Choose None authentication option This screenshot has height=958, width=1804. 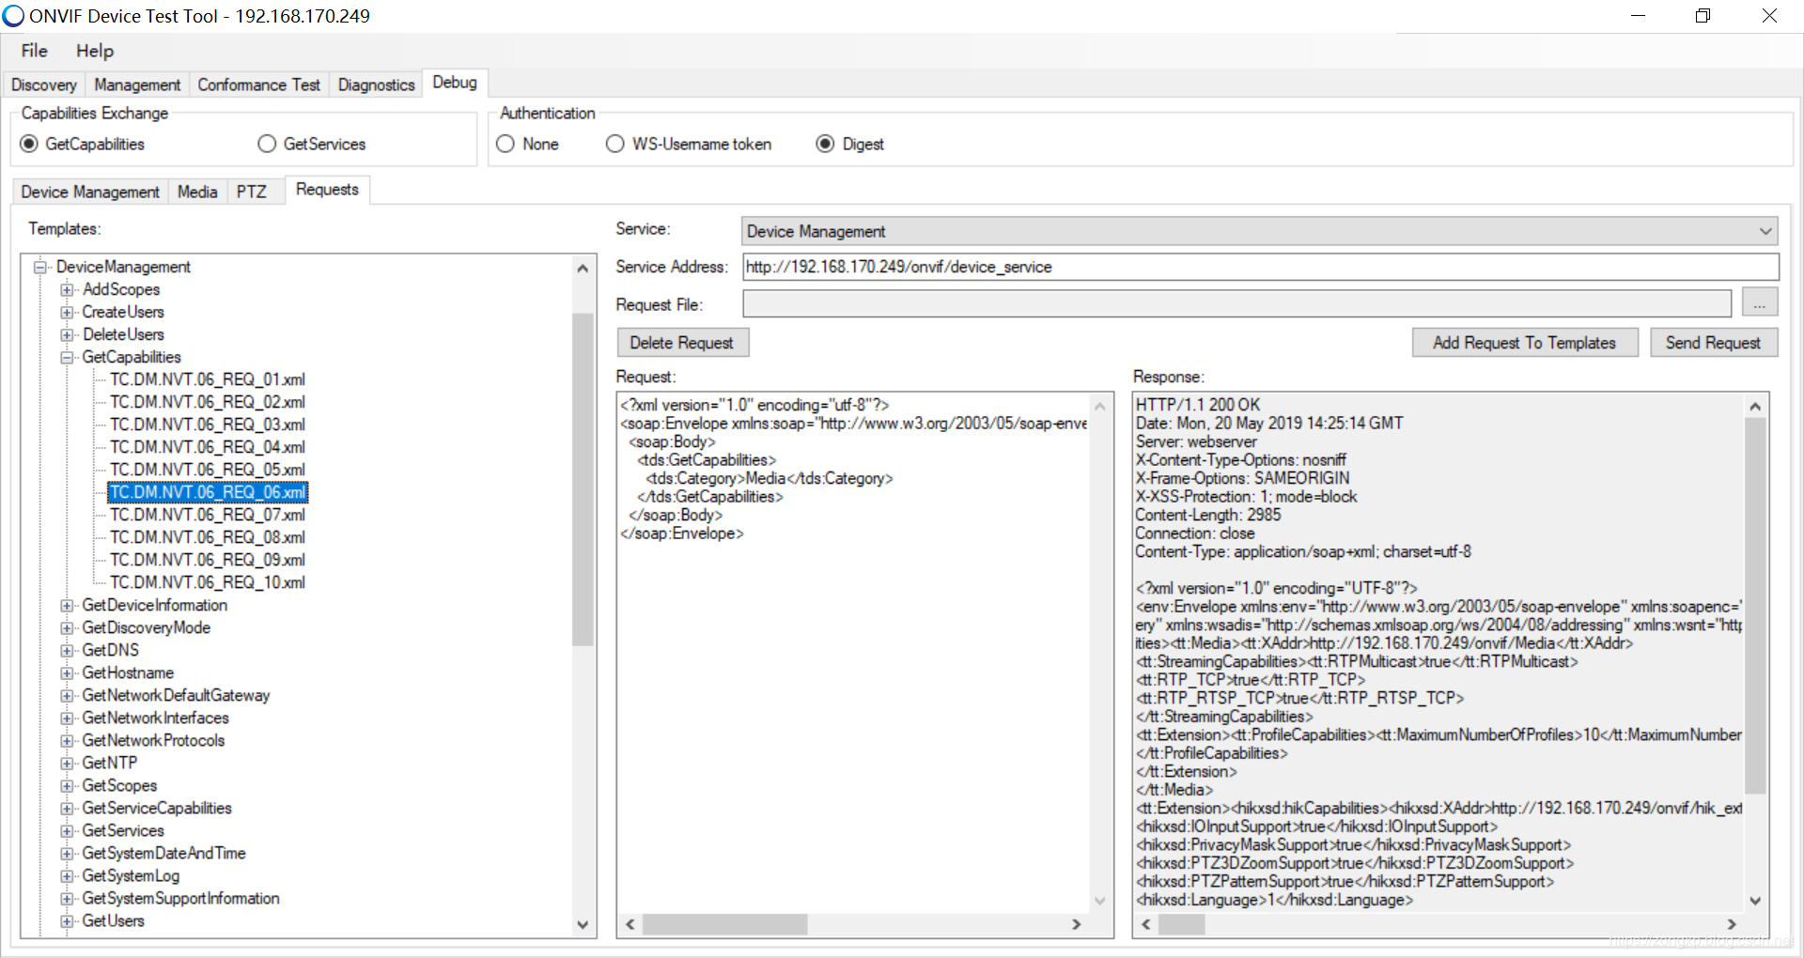pyautogui.click(x=505, y=144)
